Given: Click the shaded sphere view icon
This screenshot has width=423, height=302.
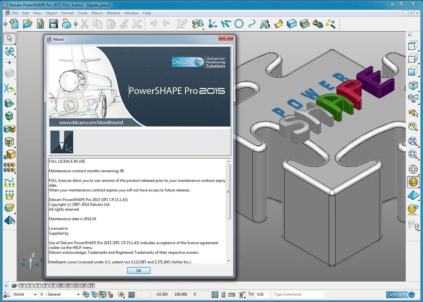Looking at the screenshot, I should pyautogui.click(x=413, y=182).
